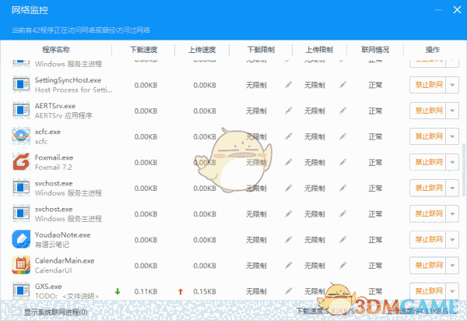The width and height of the screenshot is (467, 321).
Task: Open action dropdown arrow for xcfc.exe
Action: pos(452,136)
